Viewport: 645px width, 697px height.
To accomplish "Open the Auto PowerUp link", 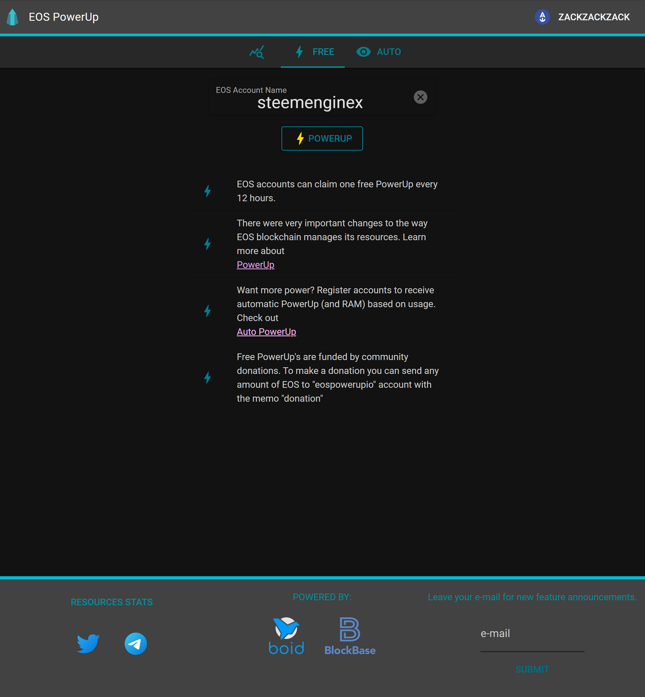I will tap(267, 332).
